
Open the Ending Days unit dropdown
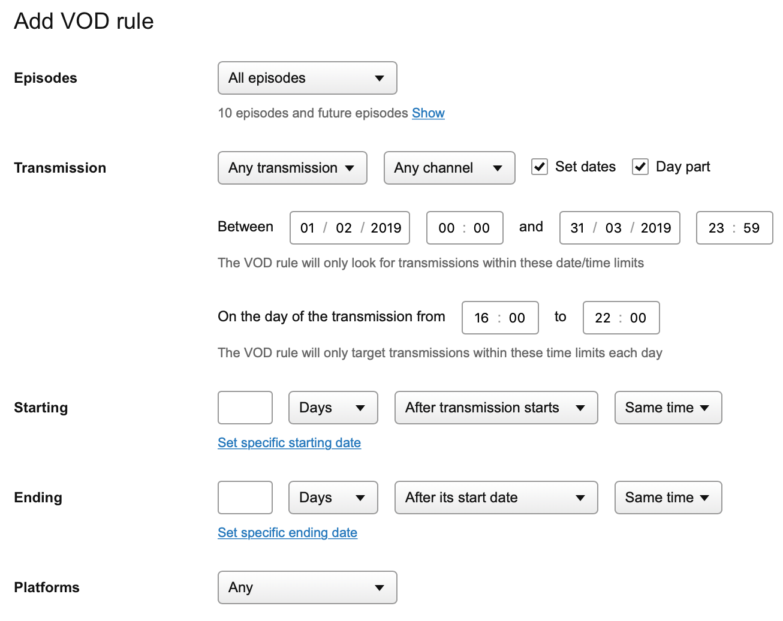click(x=333, y=498)
